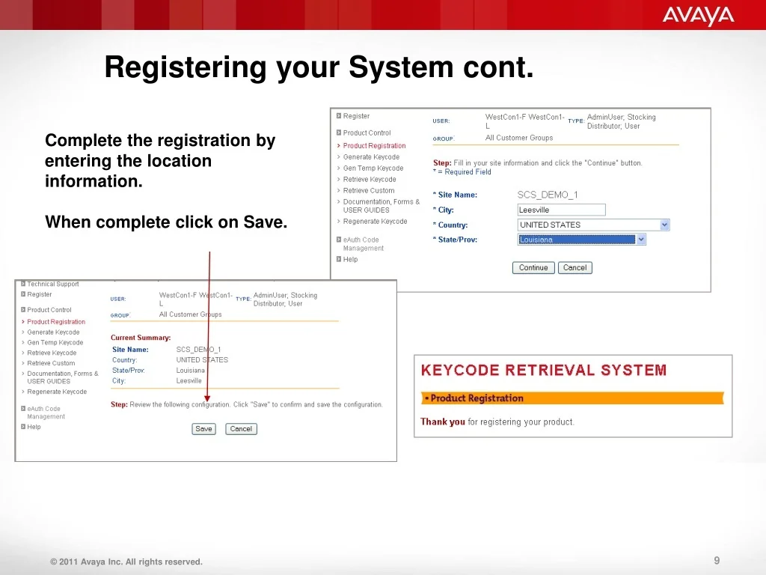Click the Save button in summary panel
Viewport: 766px width, 575px height.
click(203, 429)
